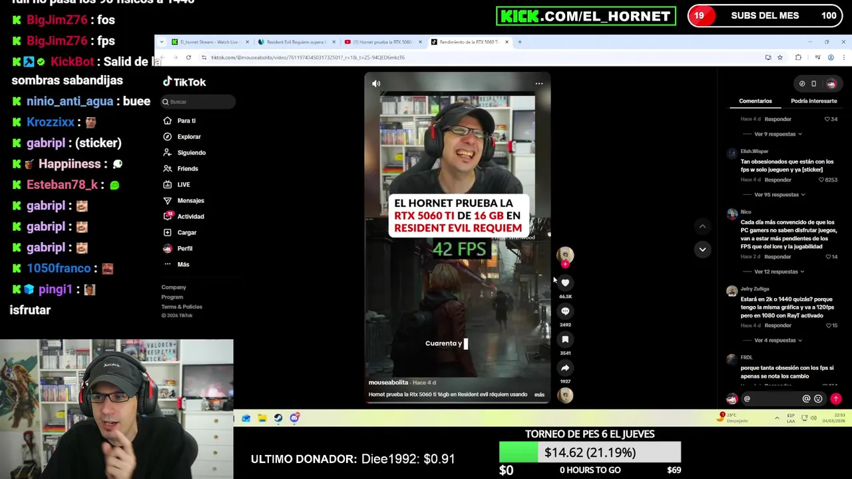
Task: Click the browser address bar URL
Action: point(308,58)
